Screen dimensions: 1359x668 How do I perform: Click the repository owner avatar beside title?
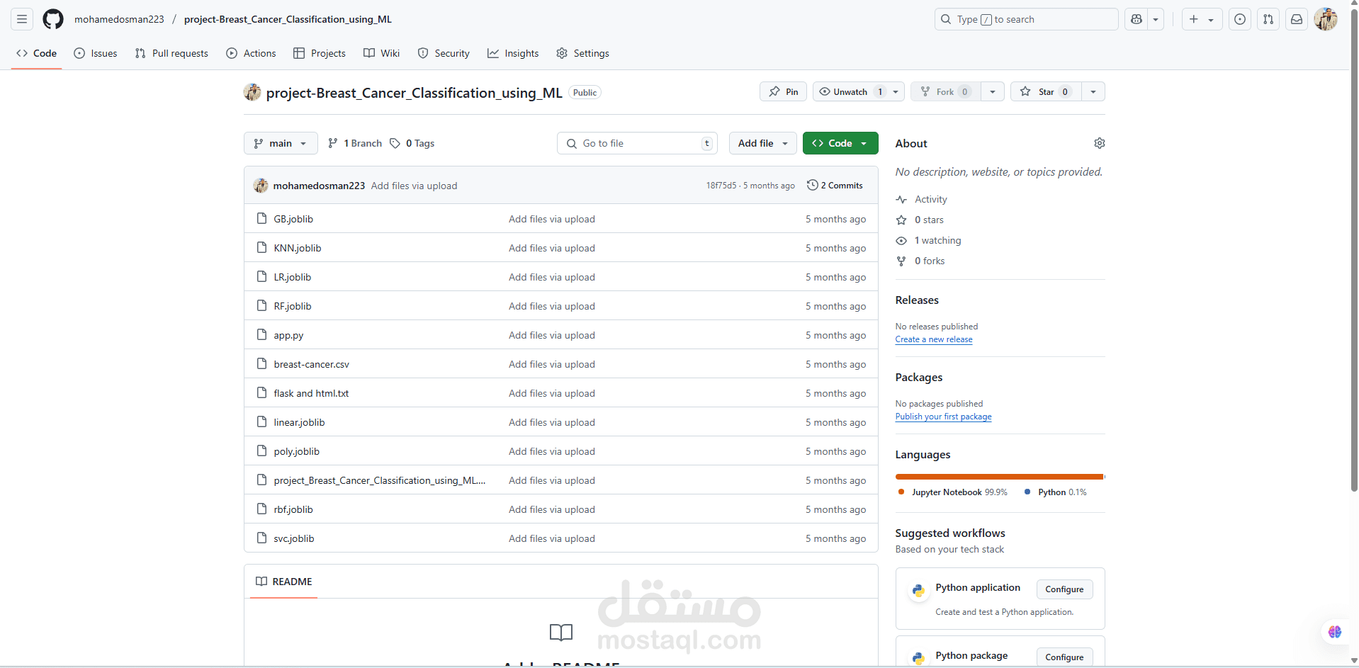(x=252, y=92)
